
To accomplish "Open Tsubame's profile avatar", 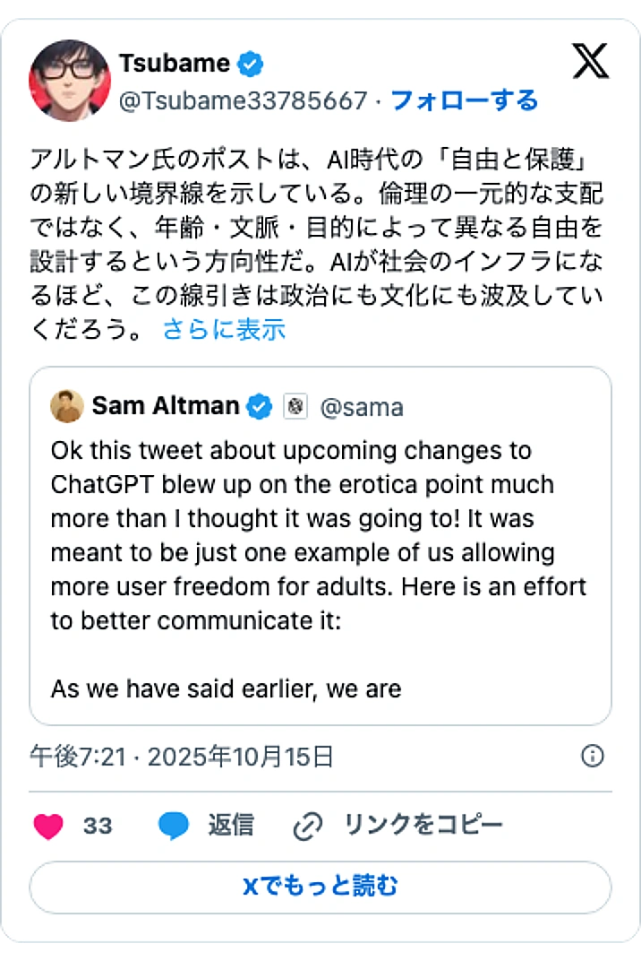I will coord(70,81).
